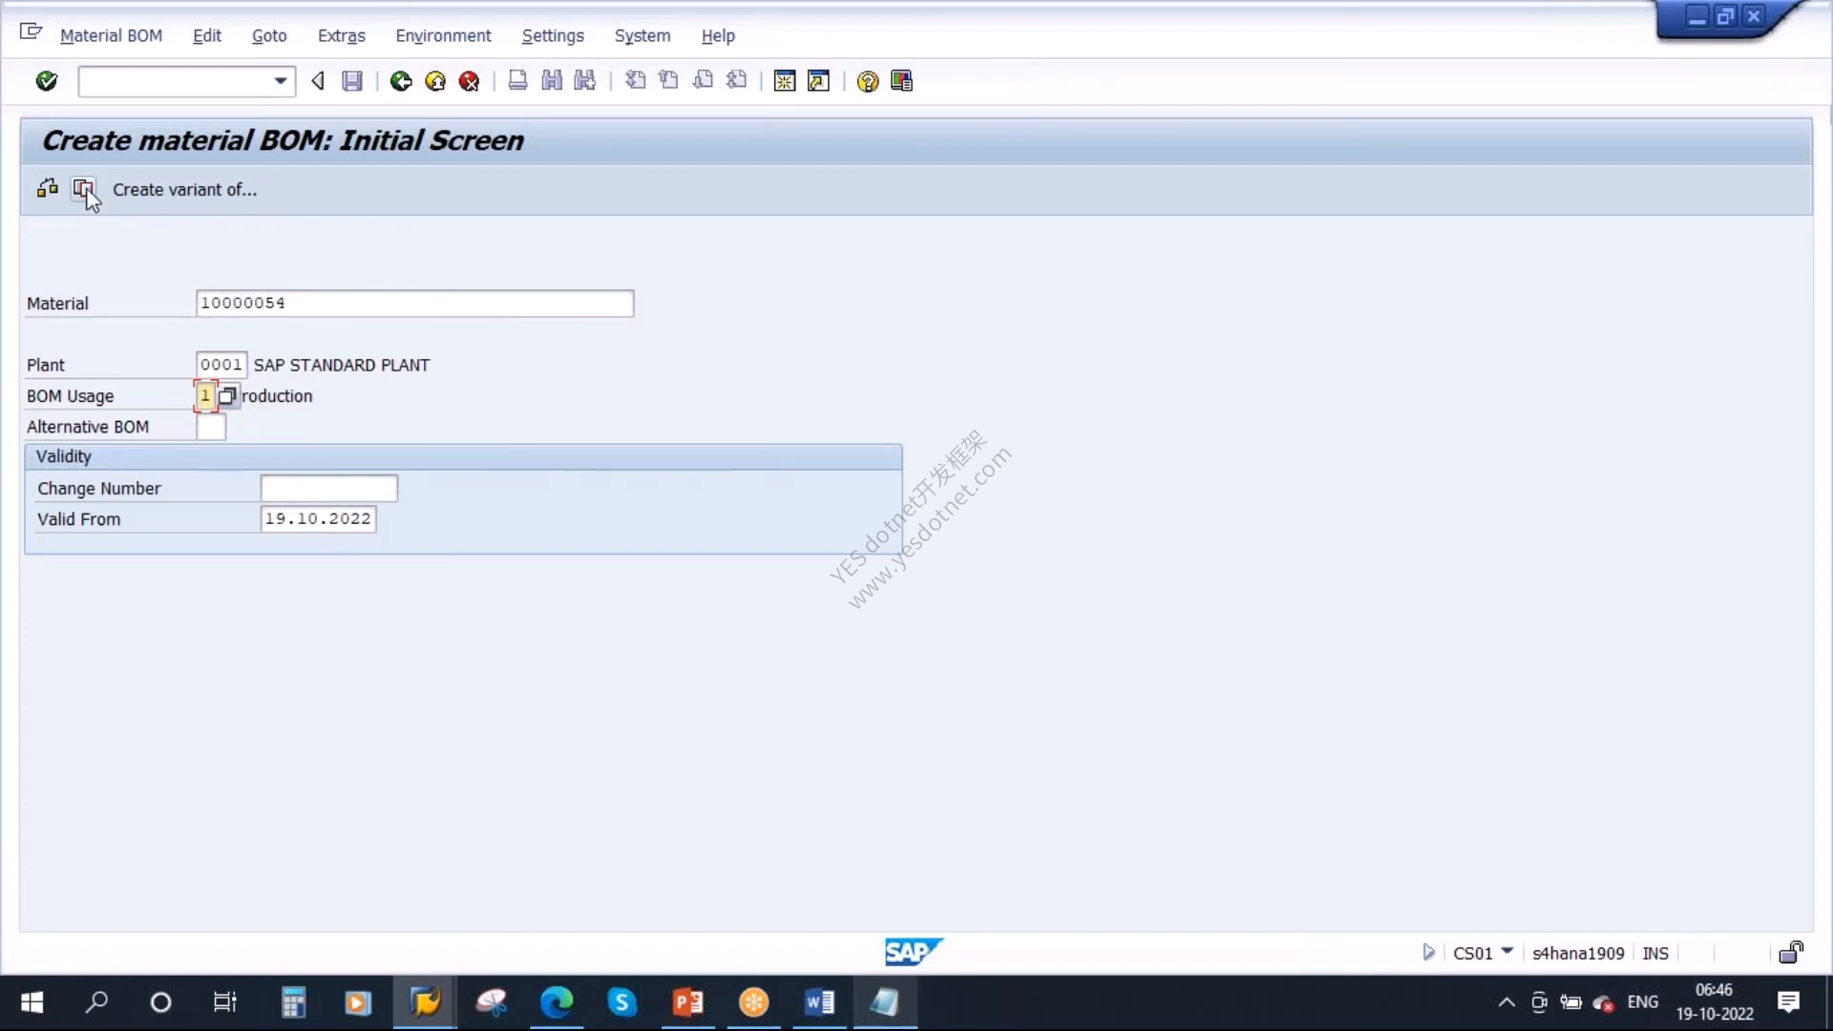Image resolution: width=1833 pixels, height=1031 pixels.
Task: Expand the status bar arrow icon
Action: point(1428,952)
